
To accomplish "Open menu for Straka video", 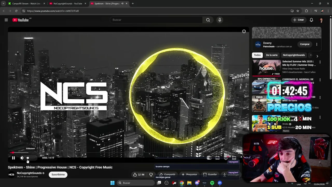I will (320, 117).
